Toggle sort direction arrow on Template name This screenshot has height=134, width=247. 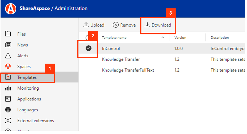163,37
